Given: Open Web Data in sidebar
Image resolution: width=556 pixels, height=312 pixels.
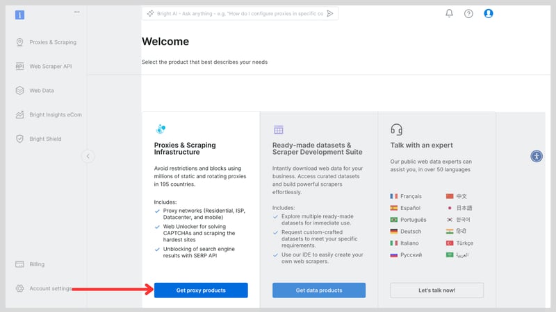Looking at the screenshot, I should coord(35,91).
